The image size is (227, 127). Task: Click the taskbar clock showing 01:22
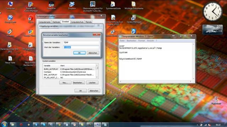click(x=218, y=125)
